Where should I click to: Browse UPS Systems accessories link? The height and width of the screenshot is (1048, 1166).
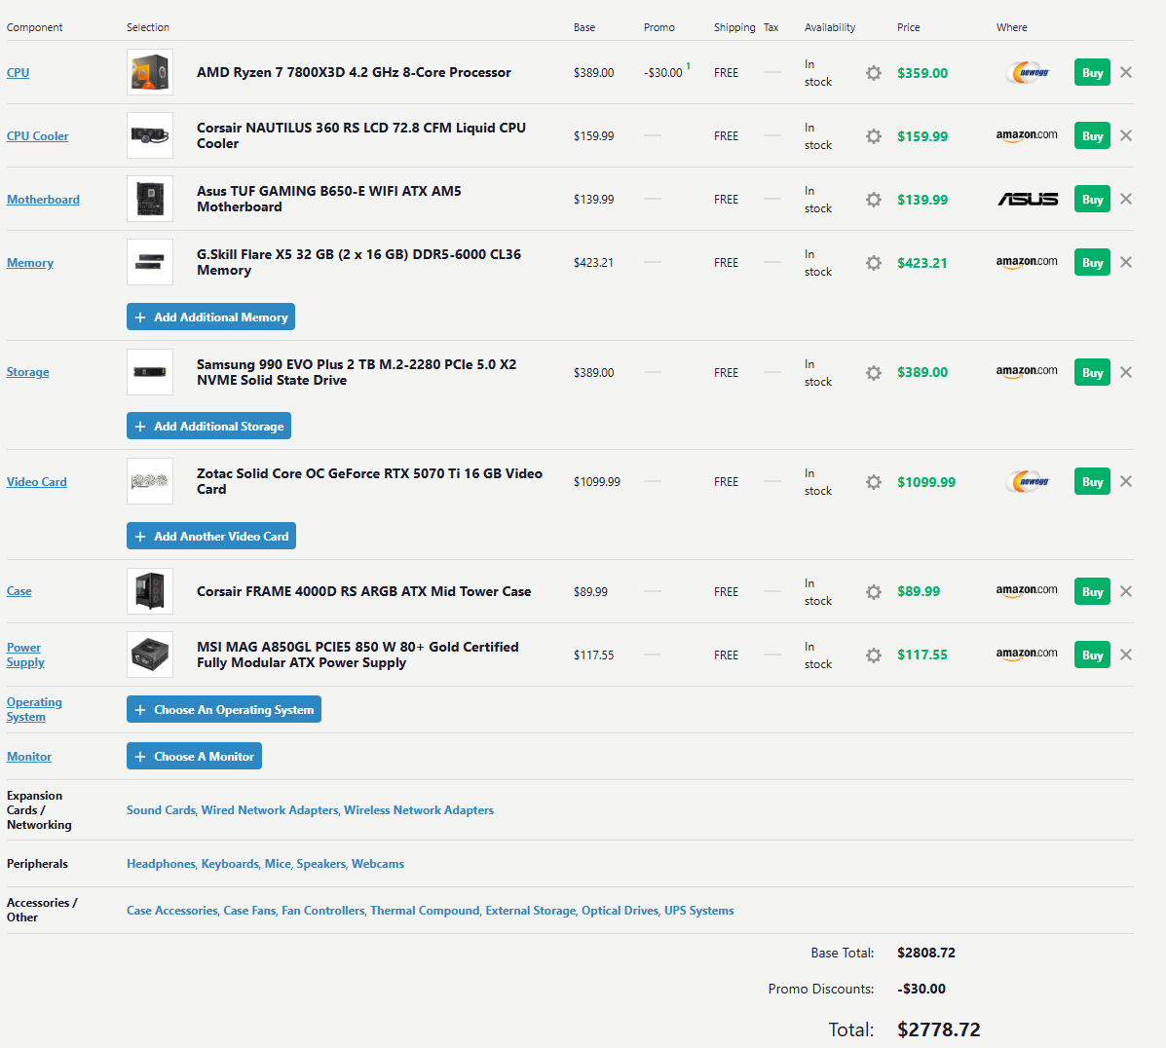pyautogui.click(x=699, y=911)
